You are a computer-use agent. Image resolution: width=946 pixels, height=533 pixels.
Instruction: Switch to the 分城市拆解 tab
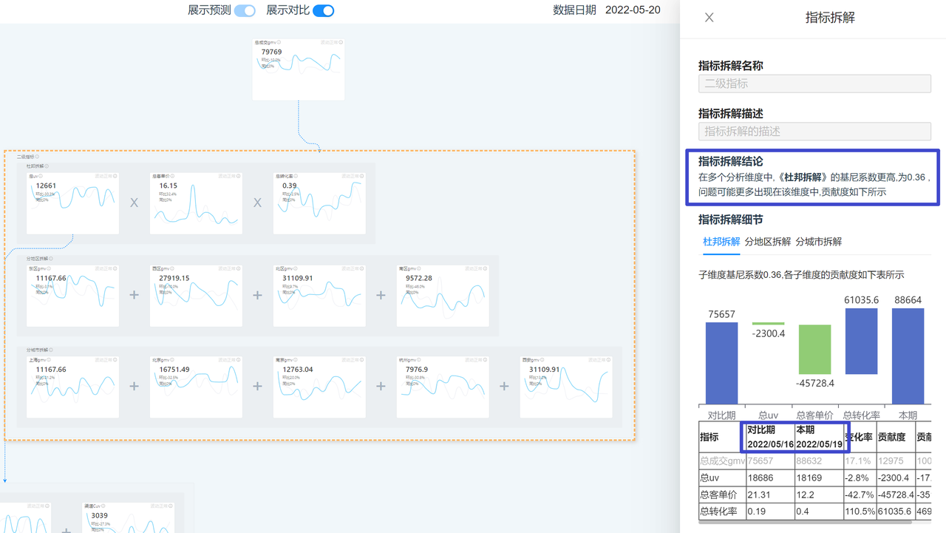[819, 242]
